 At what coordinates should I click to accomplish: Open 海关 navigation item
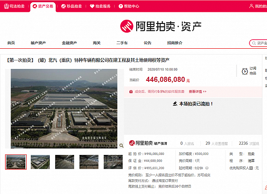(97, 43)
